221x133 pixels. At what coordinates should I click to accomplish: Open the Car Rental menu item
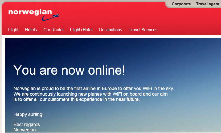(x=54, y=30)
